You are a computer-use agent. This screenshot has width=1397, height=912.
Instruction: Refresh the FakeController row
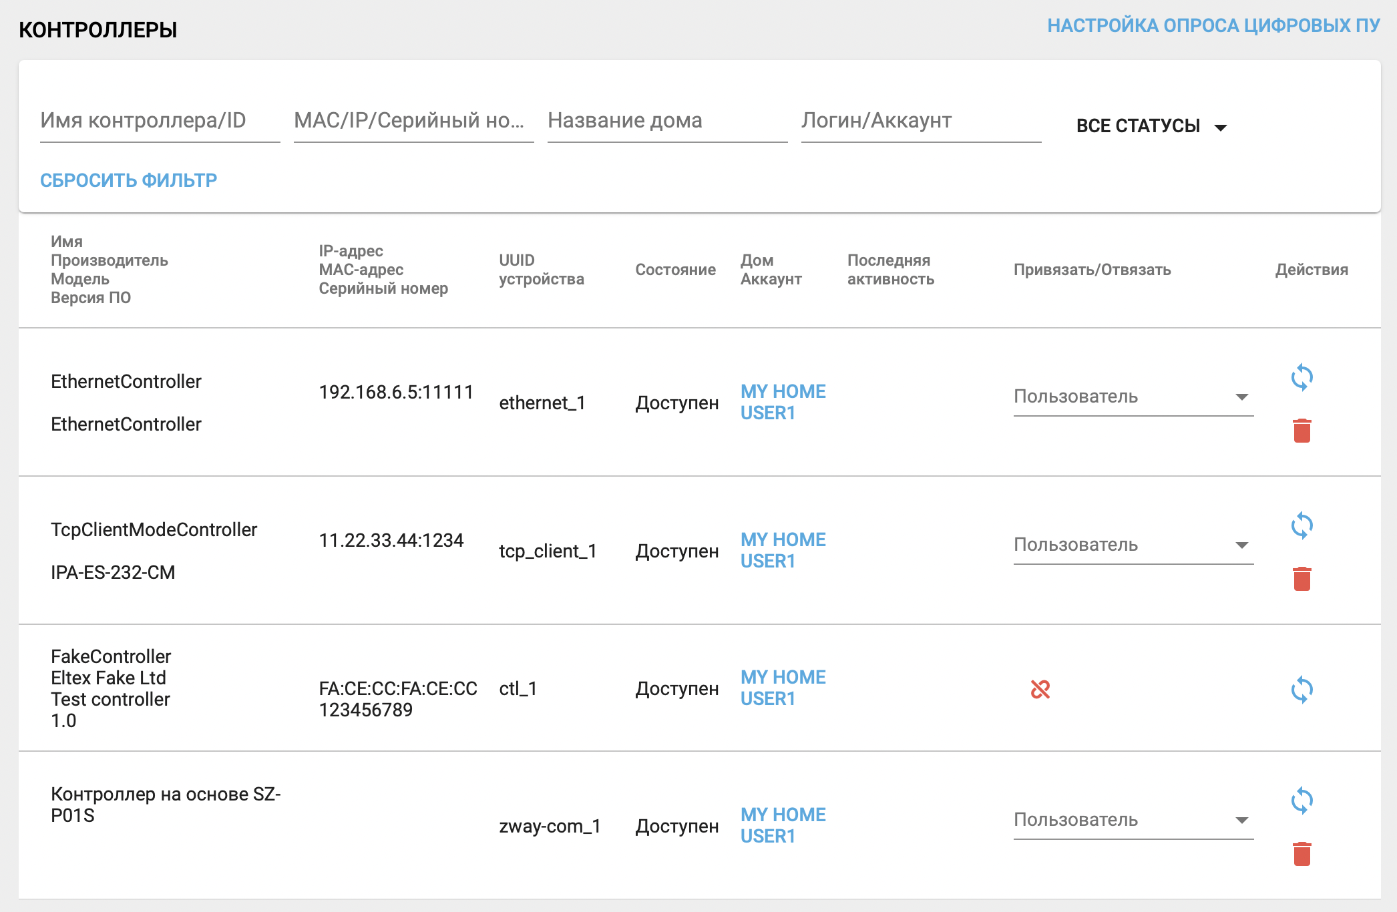(x=1302, y=690)
